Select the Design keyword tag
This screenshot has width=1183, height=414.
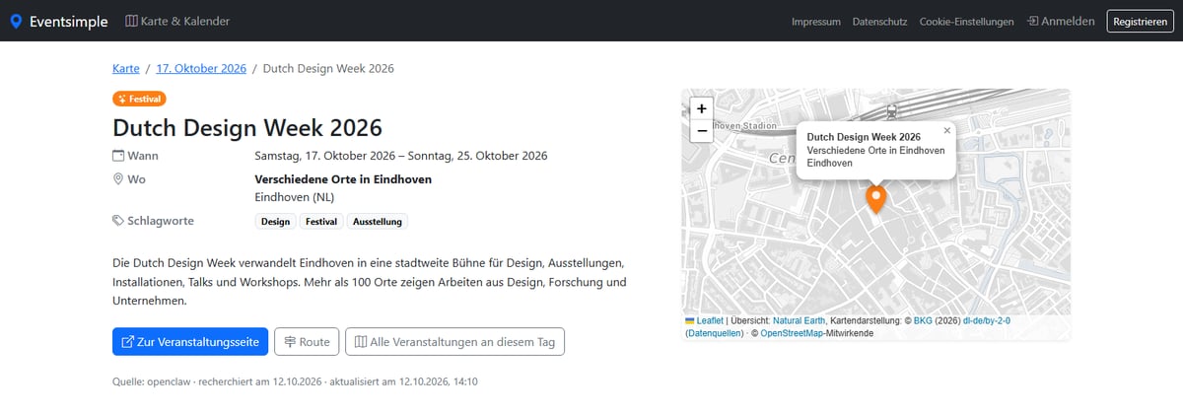(x=276, y=222)
